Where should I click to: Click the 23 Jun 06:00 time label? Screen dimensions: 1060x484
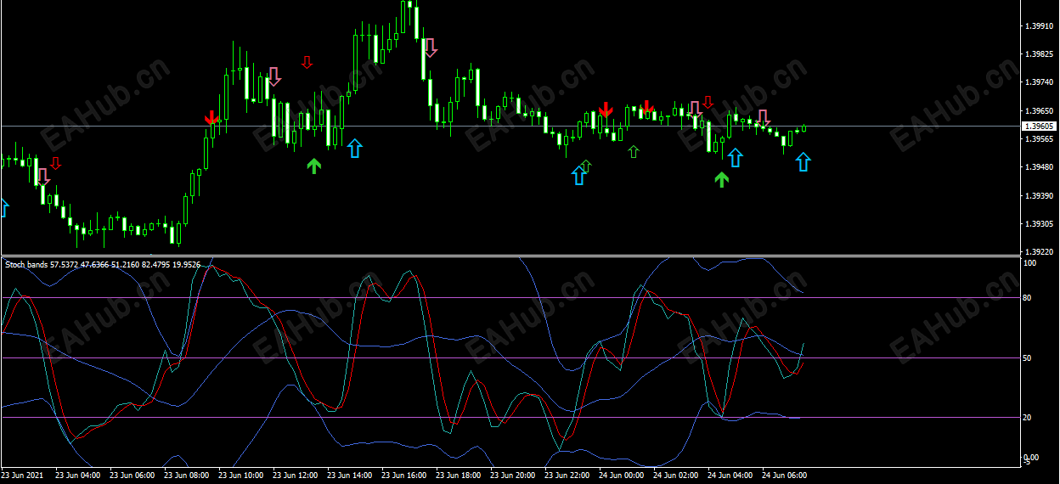(132, 476)
